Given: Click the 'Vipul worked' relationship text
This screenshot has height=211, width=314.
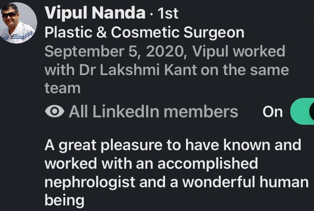Looking at the screenshot, I should point(238,51).
